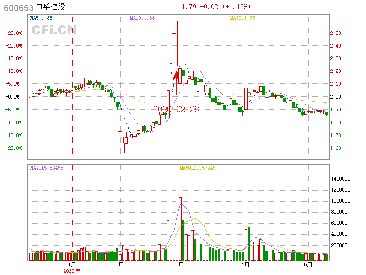Click the MAVOL5:53498 volume label
Viewport: 366px width, 275px height.
coord(47,168)
